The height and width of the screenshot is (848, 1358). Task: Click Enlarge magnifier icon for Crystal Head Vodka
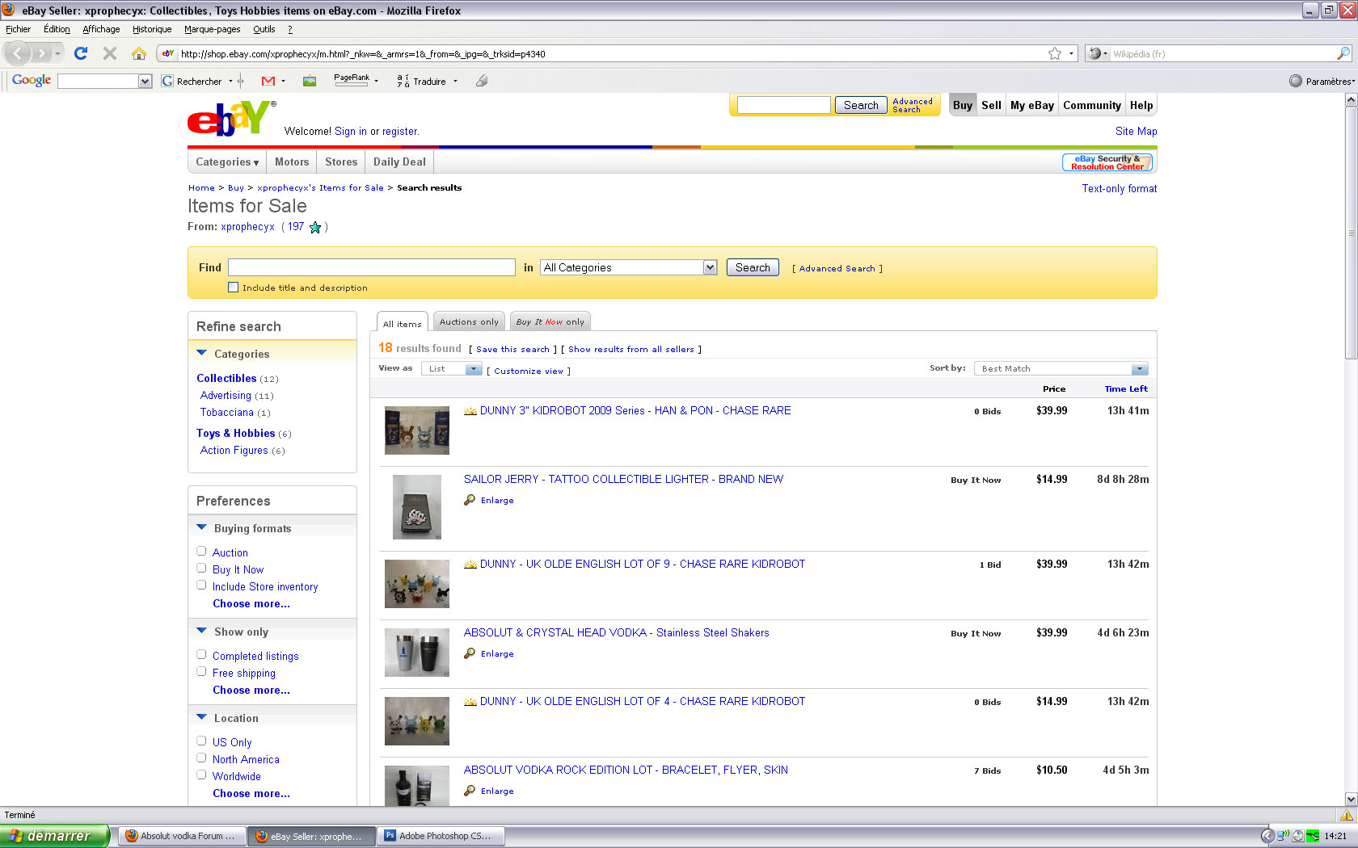pyautogui.click(x=470, y=653)
